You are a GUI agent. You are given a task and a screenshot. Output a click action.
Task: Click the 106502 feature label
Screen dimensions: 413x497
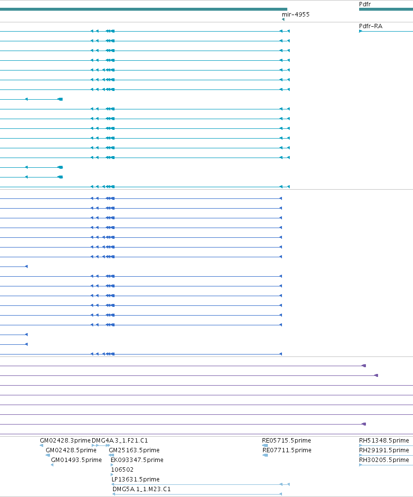tap(122, 470)
